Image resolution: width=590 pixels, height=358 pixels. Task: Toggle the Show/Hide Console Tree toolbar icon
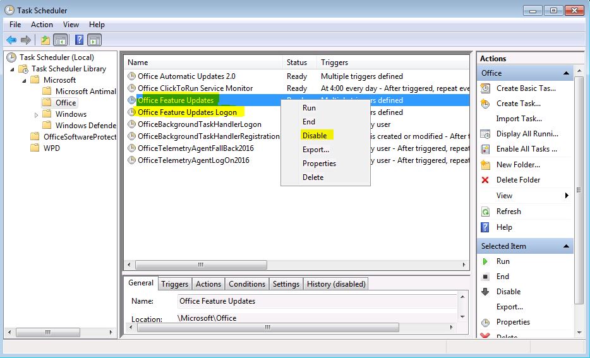pos(61,40)
